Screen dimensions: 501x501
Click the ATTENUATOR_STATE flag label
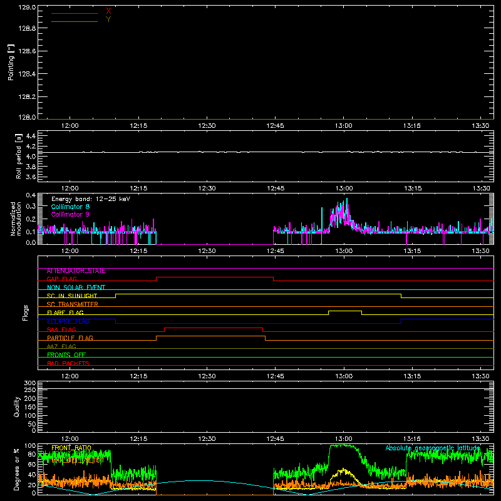click(x=76, y=271)
